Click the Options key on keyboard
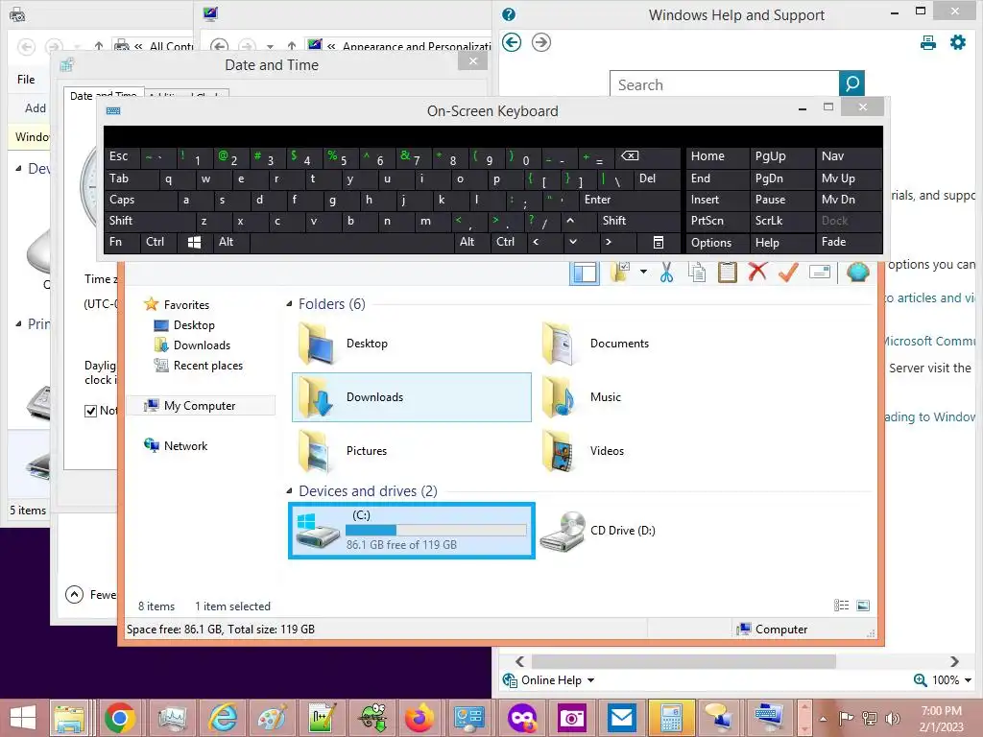This screenshot has width=983, height=737. click(717, 242)
